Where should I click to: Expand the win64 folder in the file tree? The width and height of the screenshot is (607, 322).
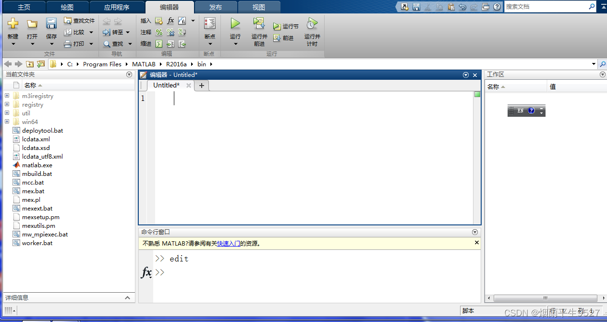click(x=7, y=122)
